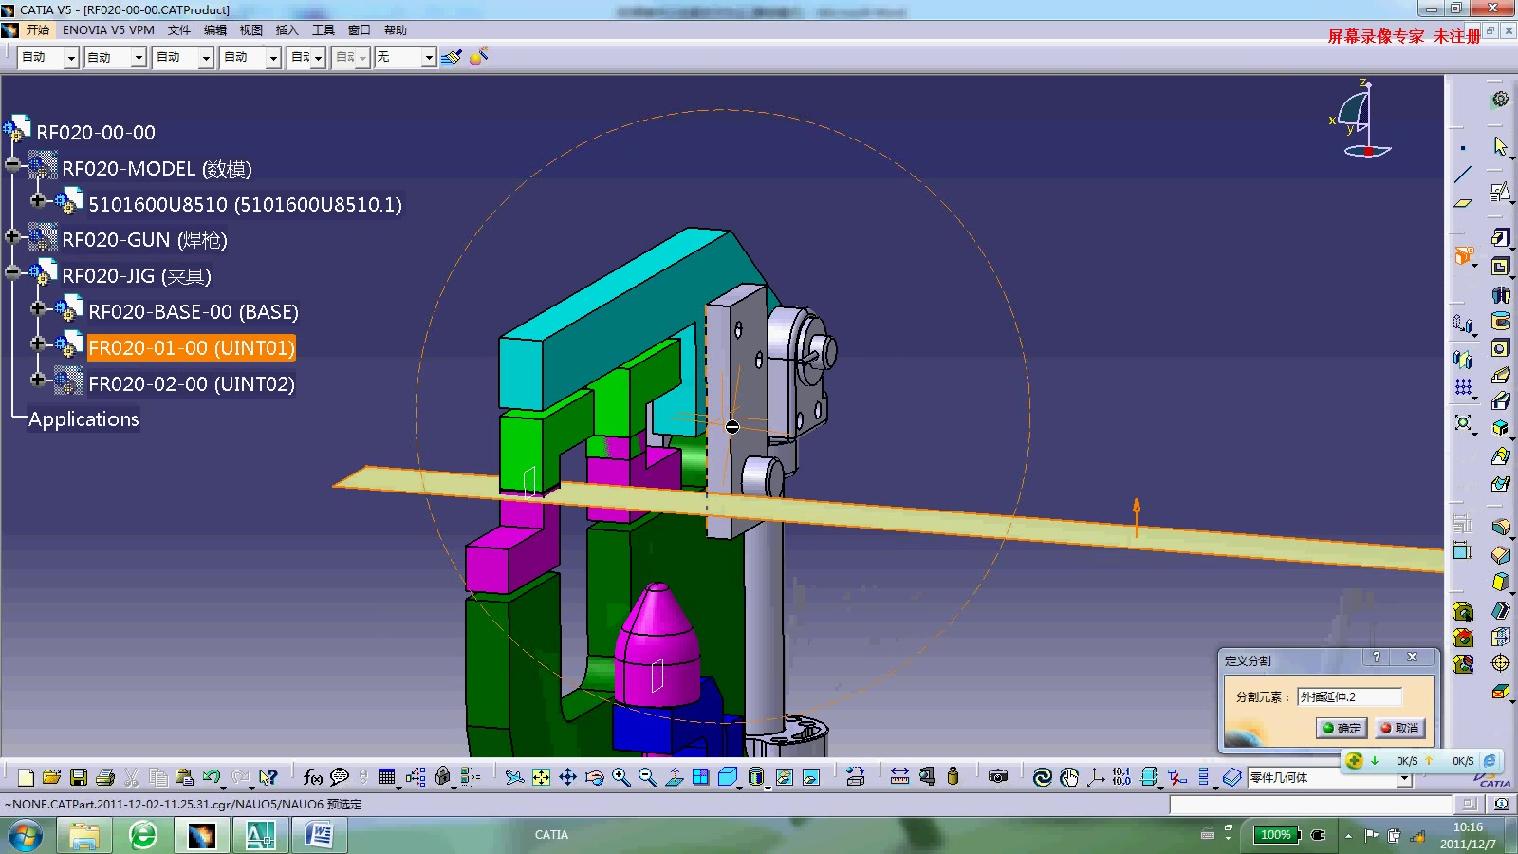Expand the 5101600U8510 tree node
This screenshot has width=1518, height=854.
coord(38,200)
